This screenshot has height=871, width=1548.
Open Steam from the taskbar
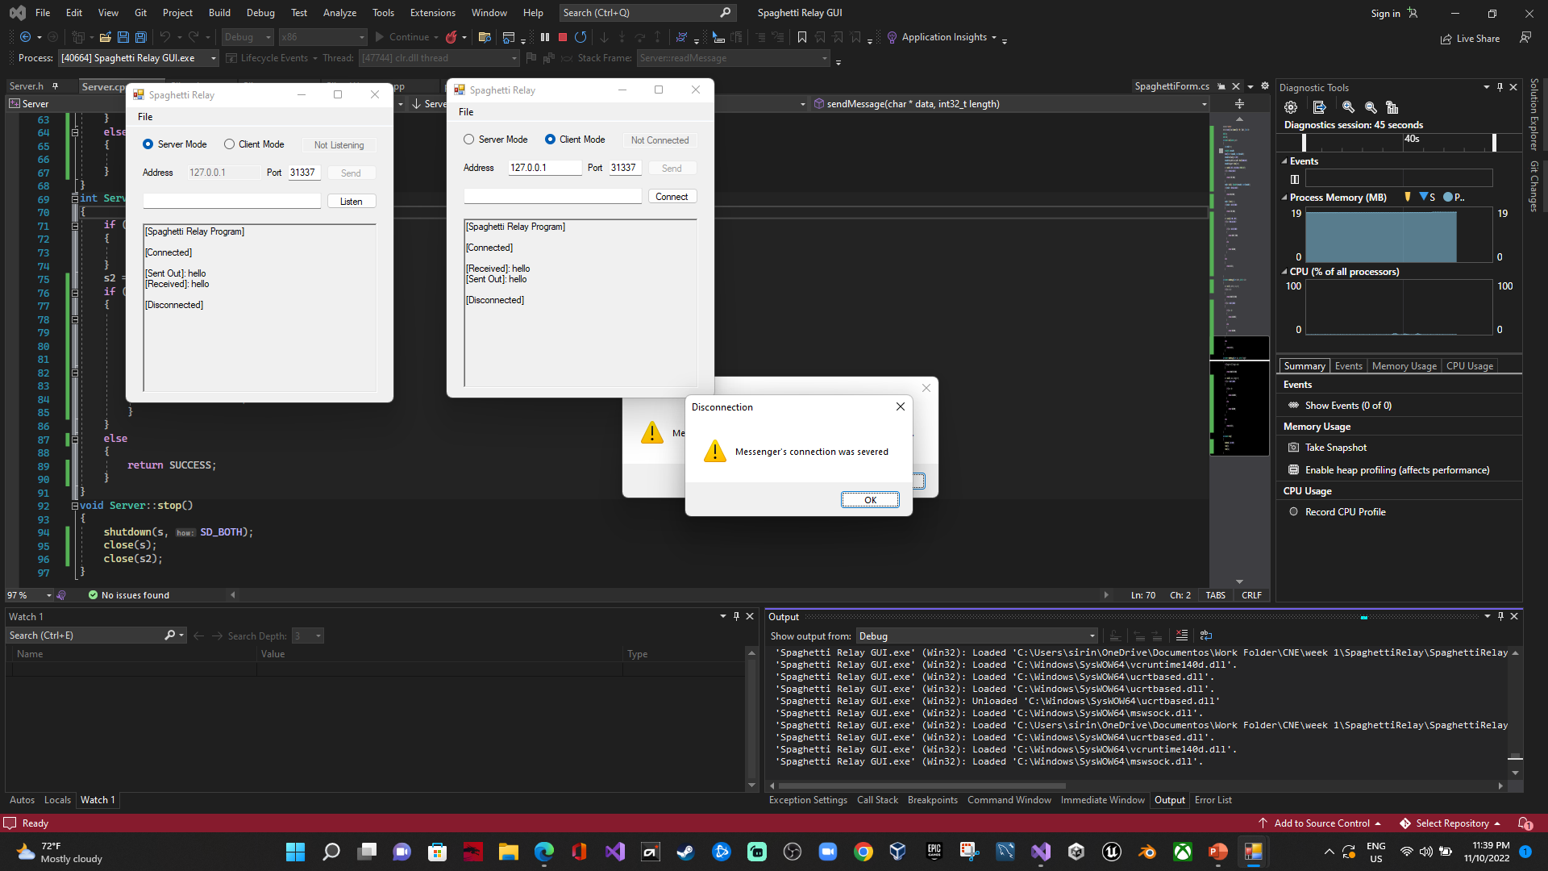point(686,852)
